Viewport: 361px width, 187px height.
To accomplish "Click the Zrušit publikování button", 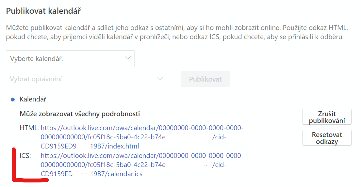I will point(327,117).
